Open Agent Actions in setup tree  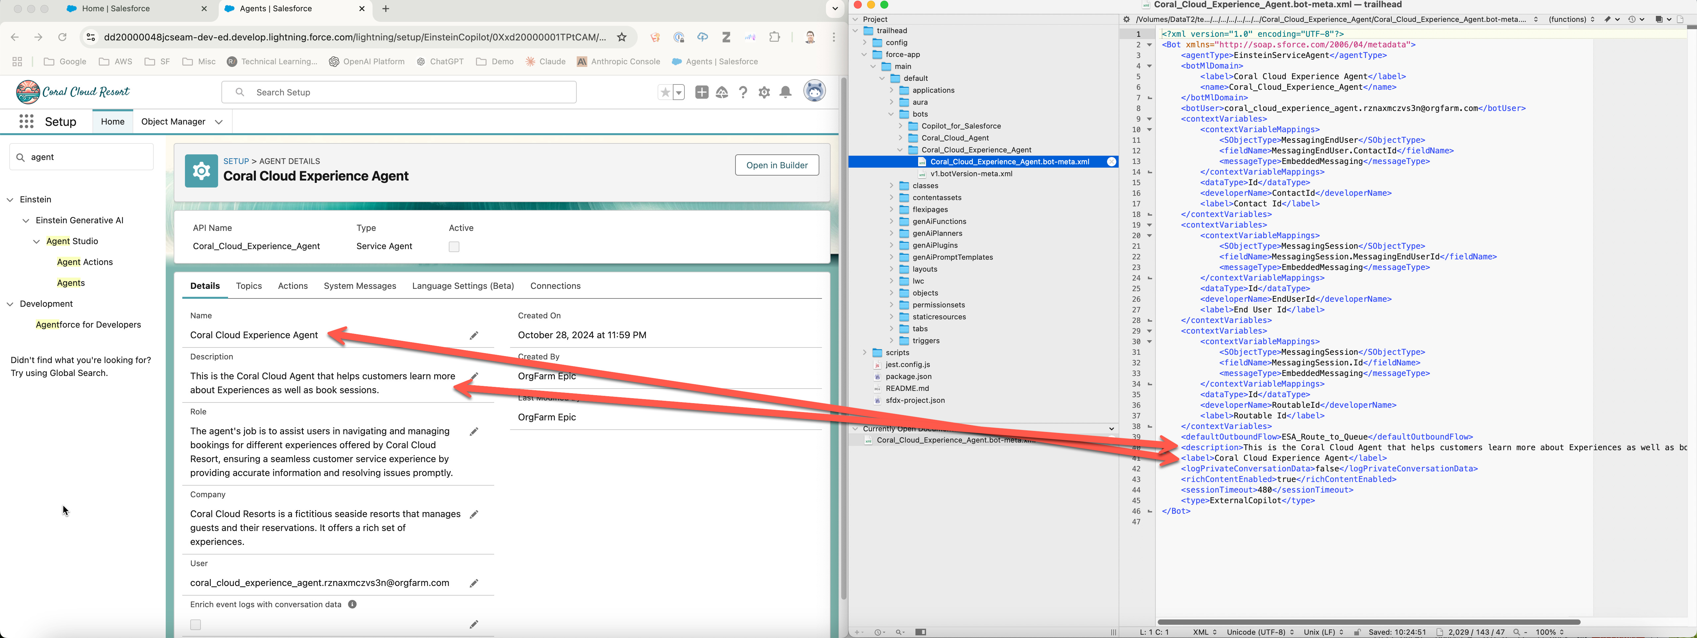[x=84, y=262]
